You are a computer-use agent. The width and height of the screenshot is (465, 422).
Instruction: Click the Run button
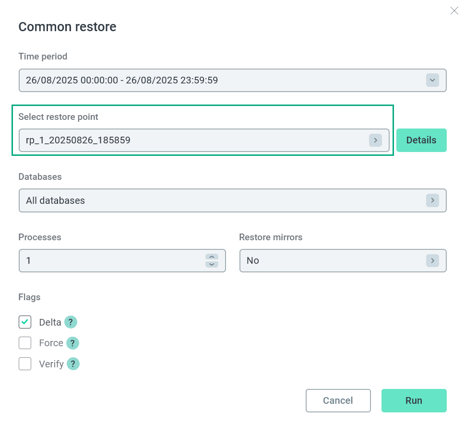point(414,400)
